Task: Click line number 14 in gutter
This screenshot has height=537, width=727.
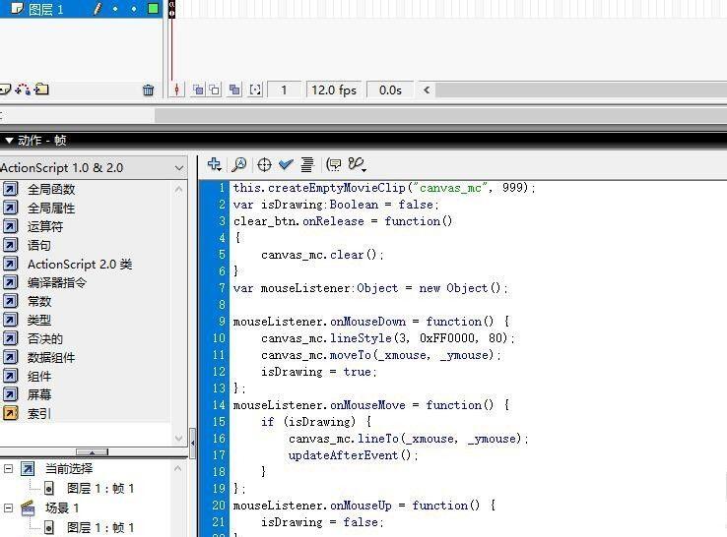Action: (219, 405)
